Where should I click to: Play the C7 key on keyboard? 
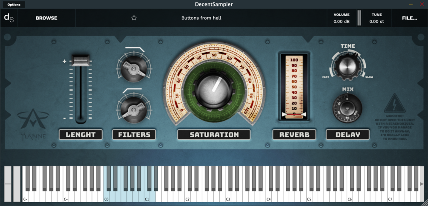391,197
